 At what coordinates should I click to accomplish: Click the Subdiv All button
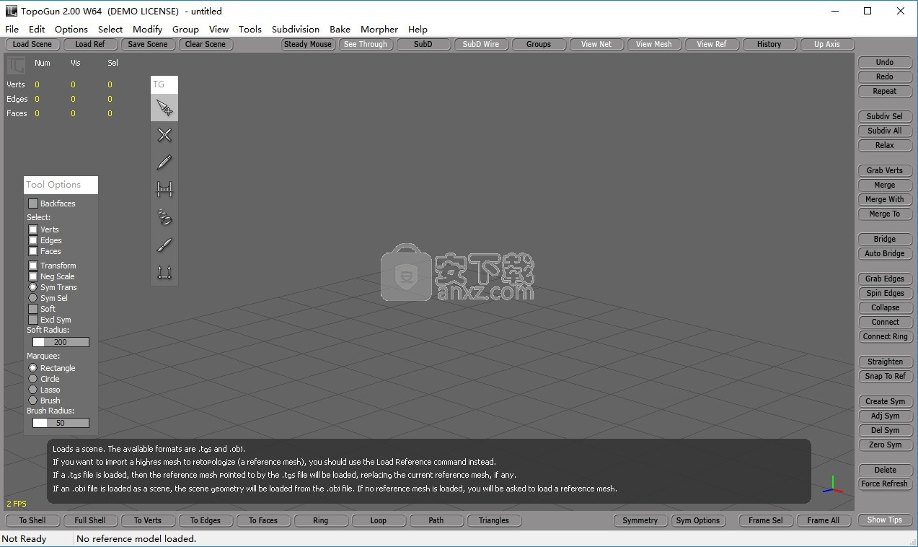[885, 131]
